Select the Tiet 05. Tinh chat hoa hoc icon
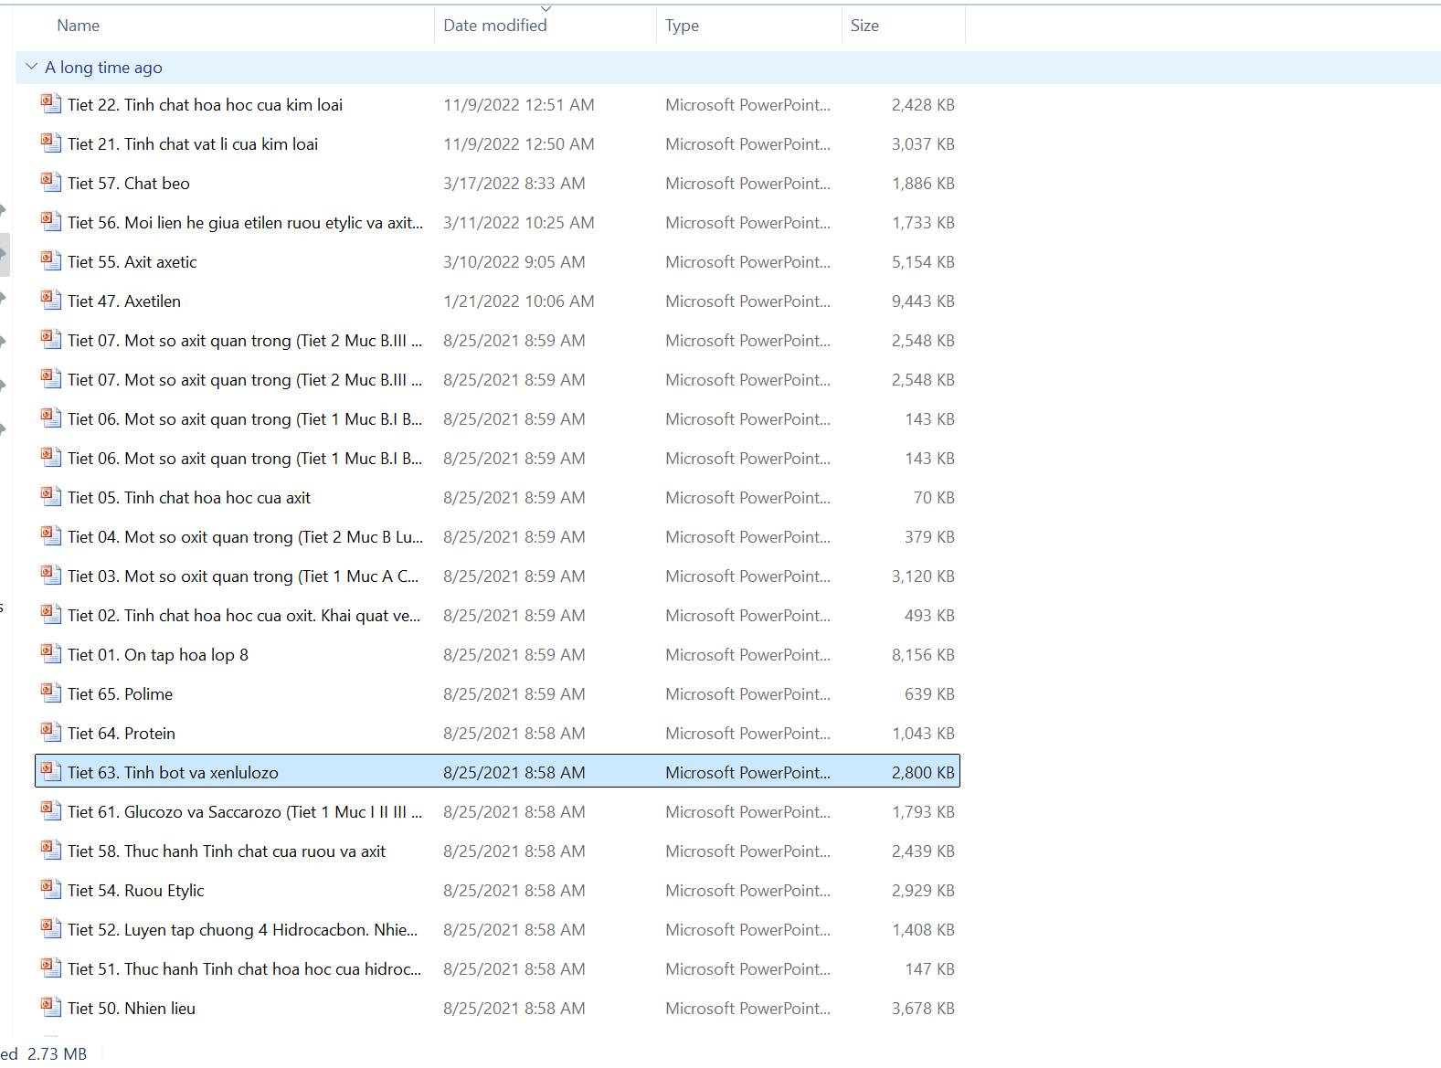 tap(51, 496)
